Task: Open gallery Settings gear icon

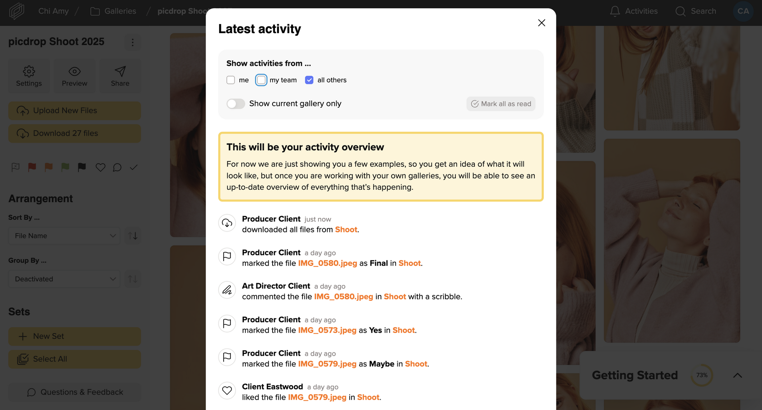Action: pos(29,72)
